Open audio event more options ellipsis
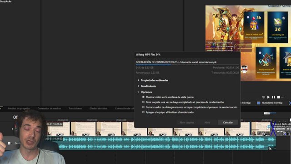291x164 pixels. pyautogui.click(x=274, y=148)
